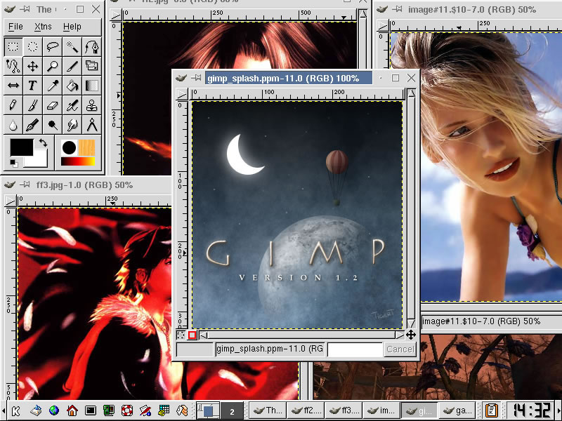Activate the Color Picker eyedropper
Viewport: 562px width, 421px height.
pyautogui.click(x=52, y=86)
